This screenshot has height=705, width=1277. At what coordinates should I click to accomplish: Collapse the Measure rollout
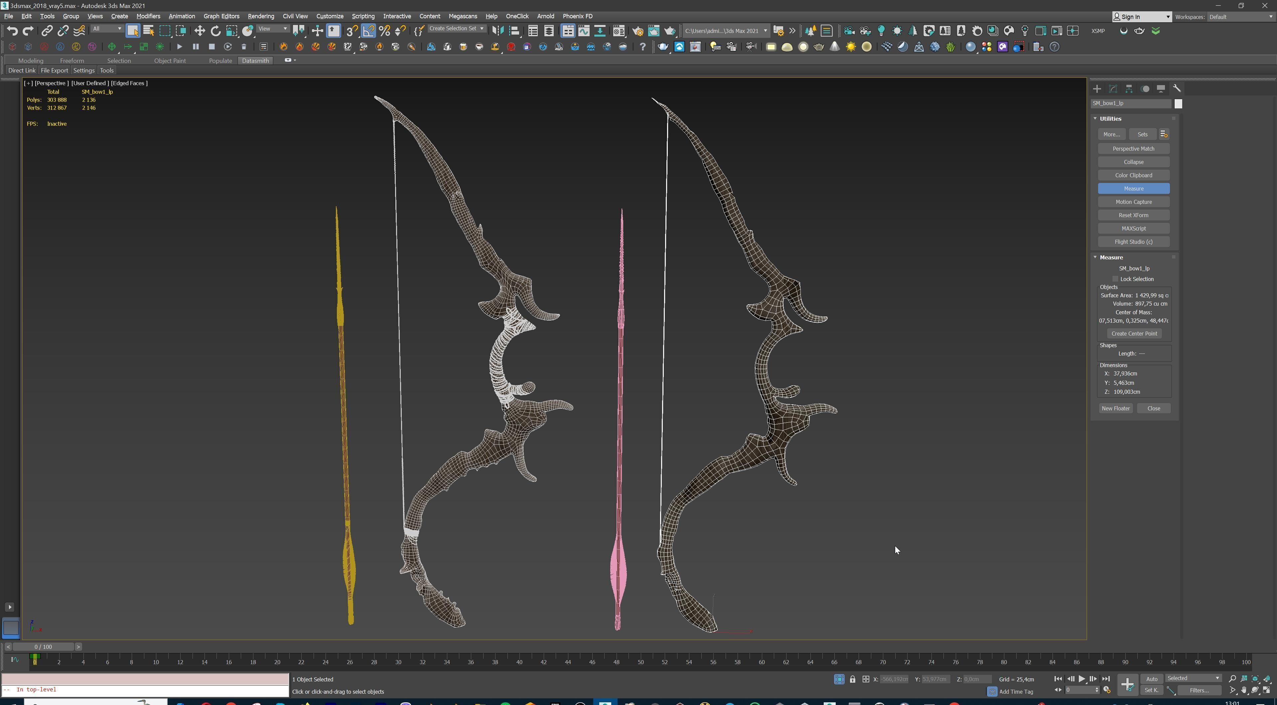pyautogui.click(x=1095, y=257)
